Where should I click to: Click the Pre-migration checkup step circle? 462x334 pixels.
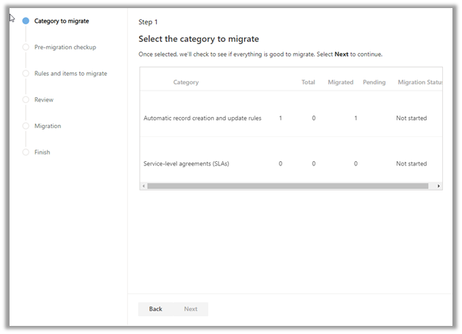click(26, 47)
